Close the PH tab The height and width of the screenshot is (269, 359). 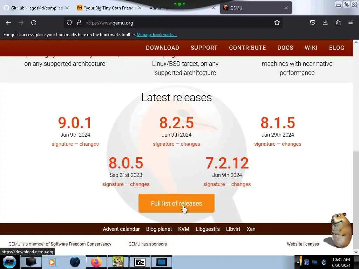point(140,8)
